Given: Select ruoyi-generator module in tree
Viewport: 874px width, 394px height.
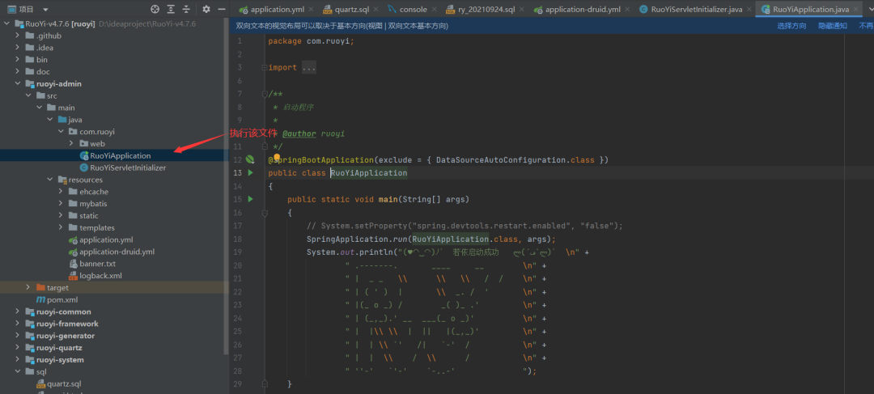Looking at the screenshot, I should pos(60,336).
